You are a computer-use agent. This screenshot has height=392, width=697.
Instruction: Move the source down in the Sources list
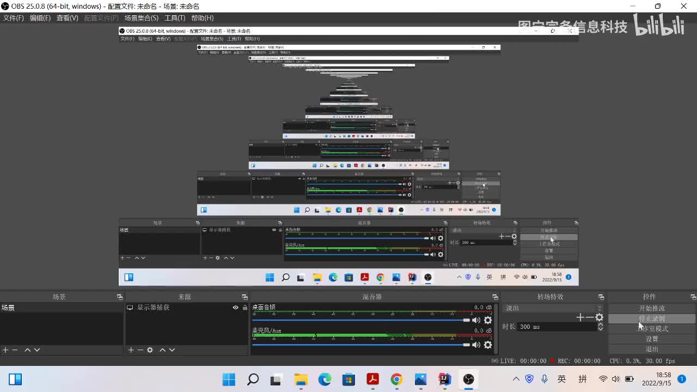[x=172, y=350]
